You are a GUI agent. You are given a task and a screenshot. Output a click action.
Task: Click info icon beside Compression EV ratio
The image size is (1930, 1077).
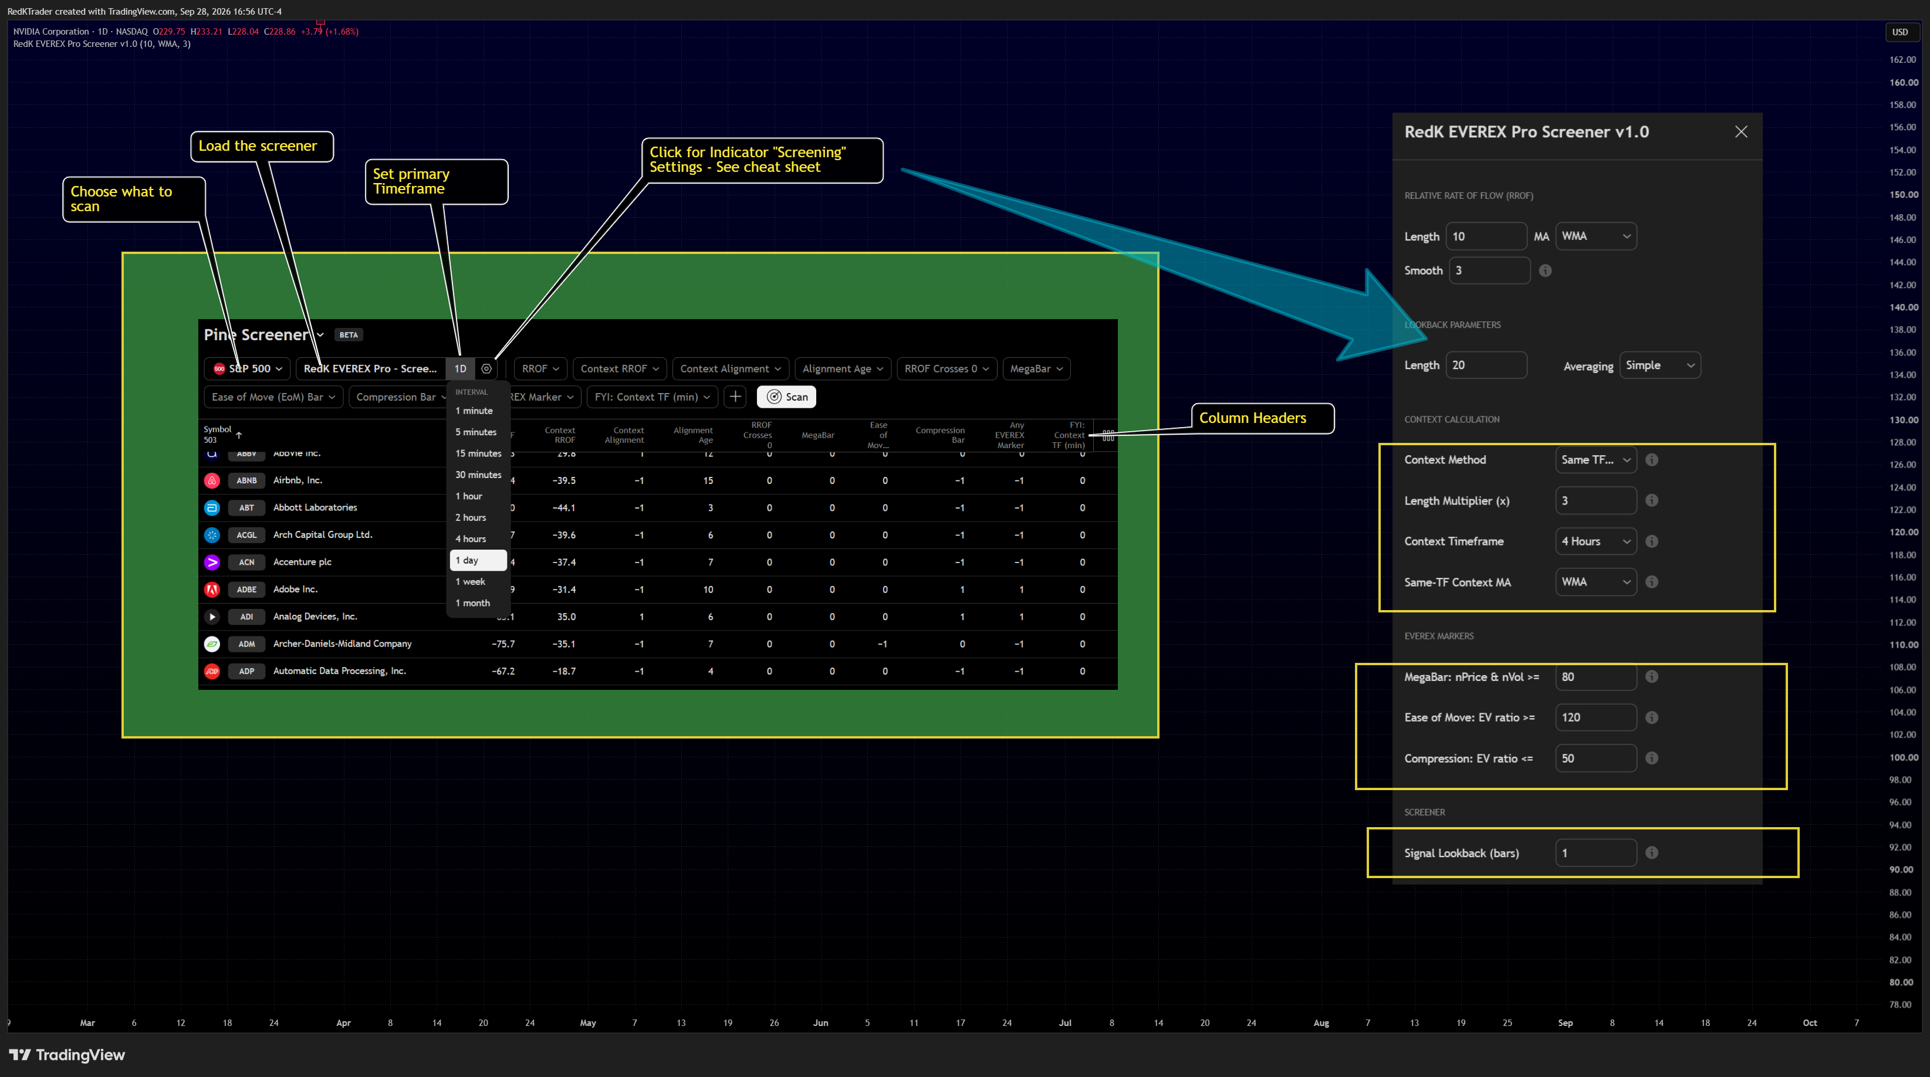(x=1651, y=758)
